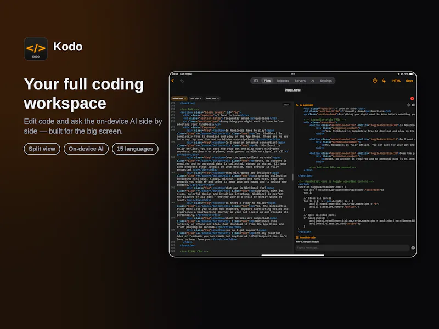
Task: Click the trash icon in AI assistant
Action: (x=408, y=105)
